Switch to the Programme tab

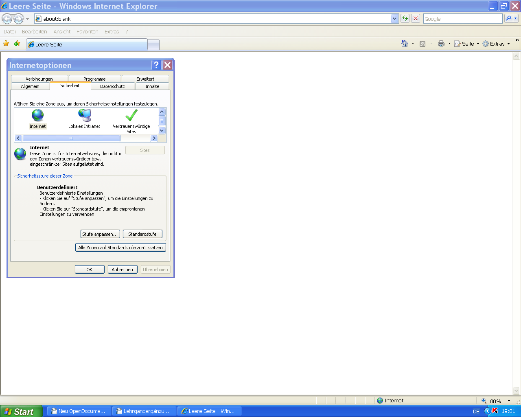pyautogui.click(x=94, y=79)
